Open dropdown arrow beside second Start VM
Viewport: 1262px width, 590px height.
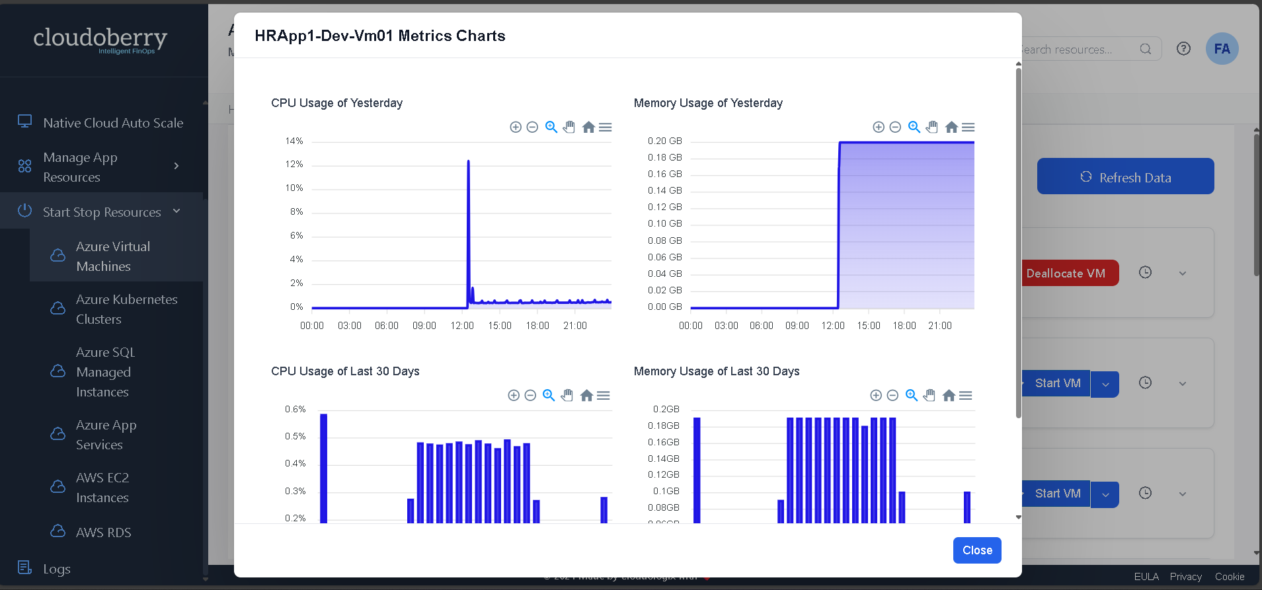point(1105,495)
